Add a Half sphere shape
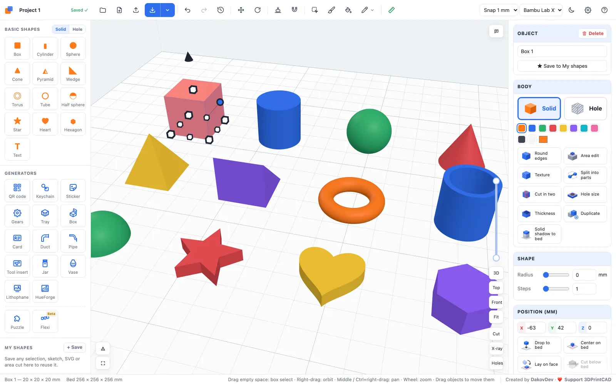Screen dimensions: 616x385 [x=73, y=99]
